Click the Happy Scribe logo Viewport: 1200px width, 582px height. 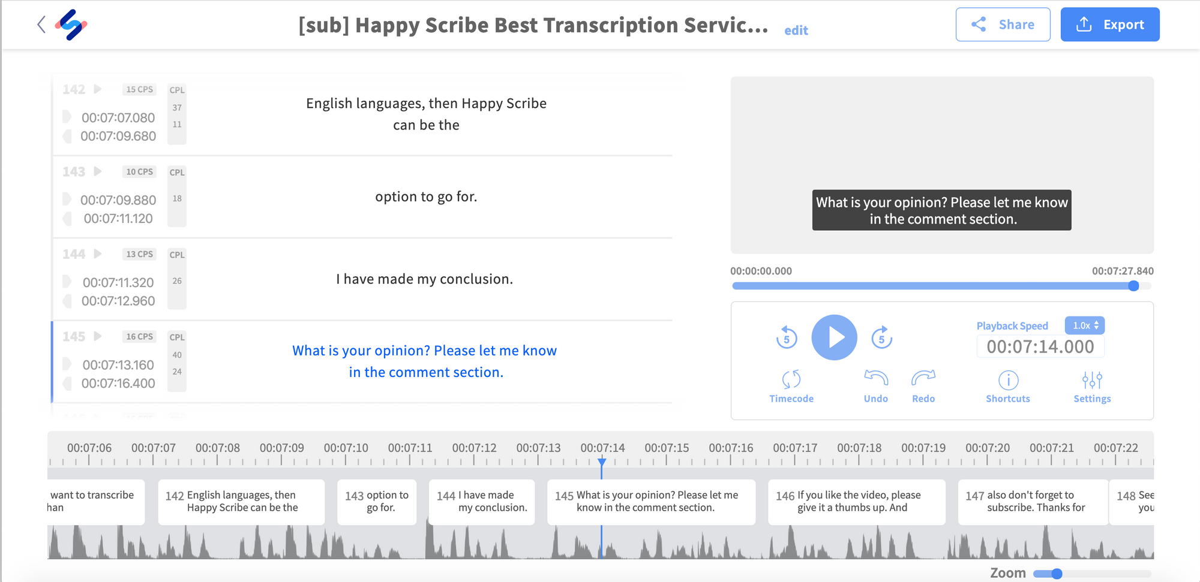click(x=71, y=25)
